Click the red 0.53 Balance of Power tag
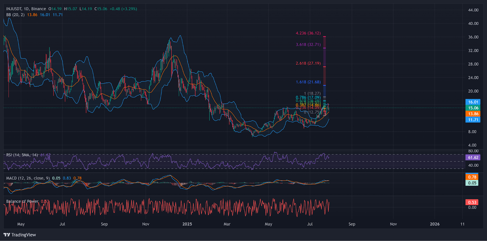This screenshot has width=487, height=241. tap(472, 202)
